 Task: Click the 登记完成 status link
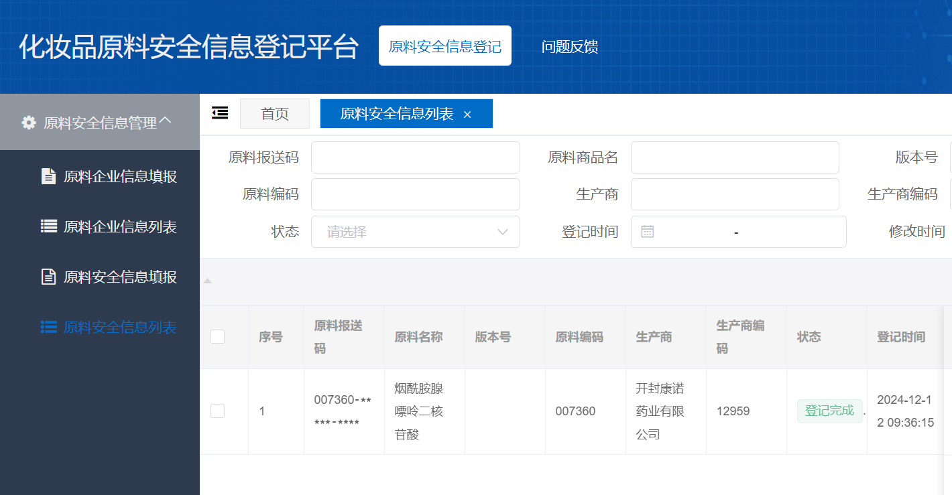click(x=829, y=411)
